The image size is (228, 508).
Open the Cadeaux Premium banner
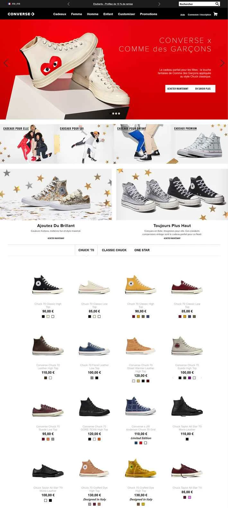(199, 144)
